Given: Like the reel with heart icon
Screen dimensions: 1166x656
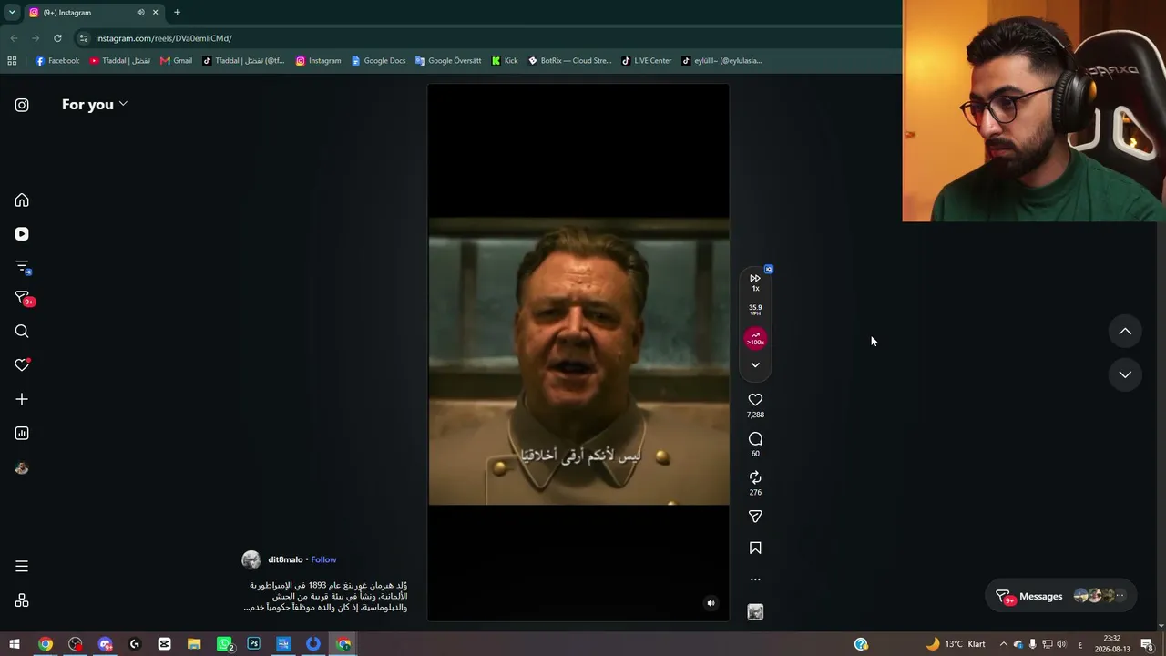Looking at the screenshot, I should click(755, 400).
